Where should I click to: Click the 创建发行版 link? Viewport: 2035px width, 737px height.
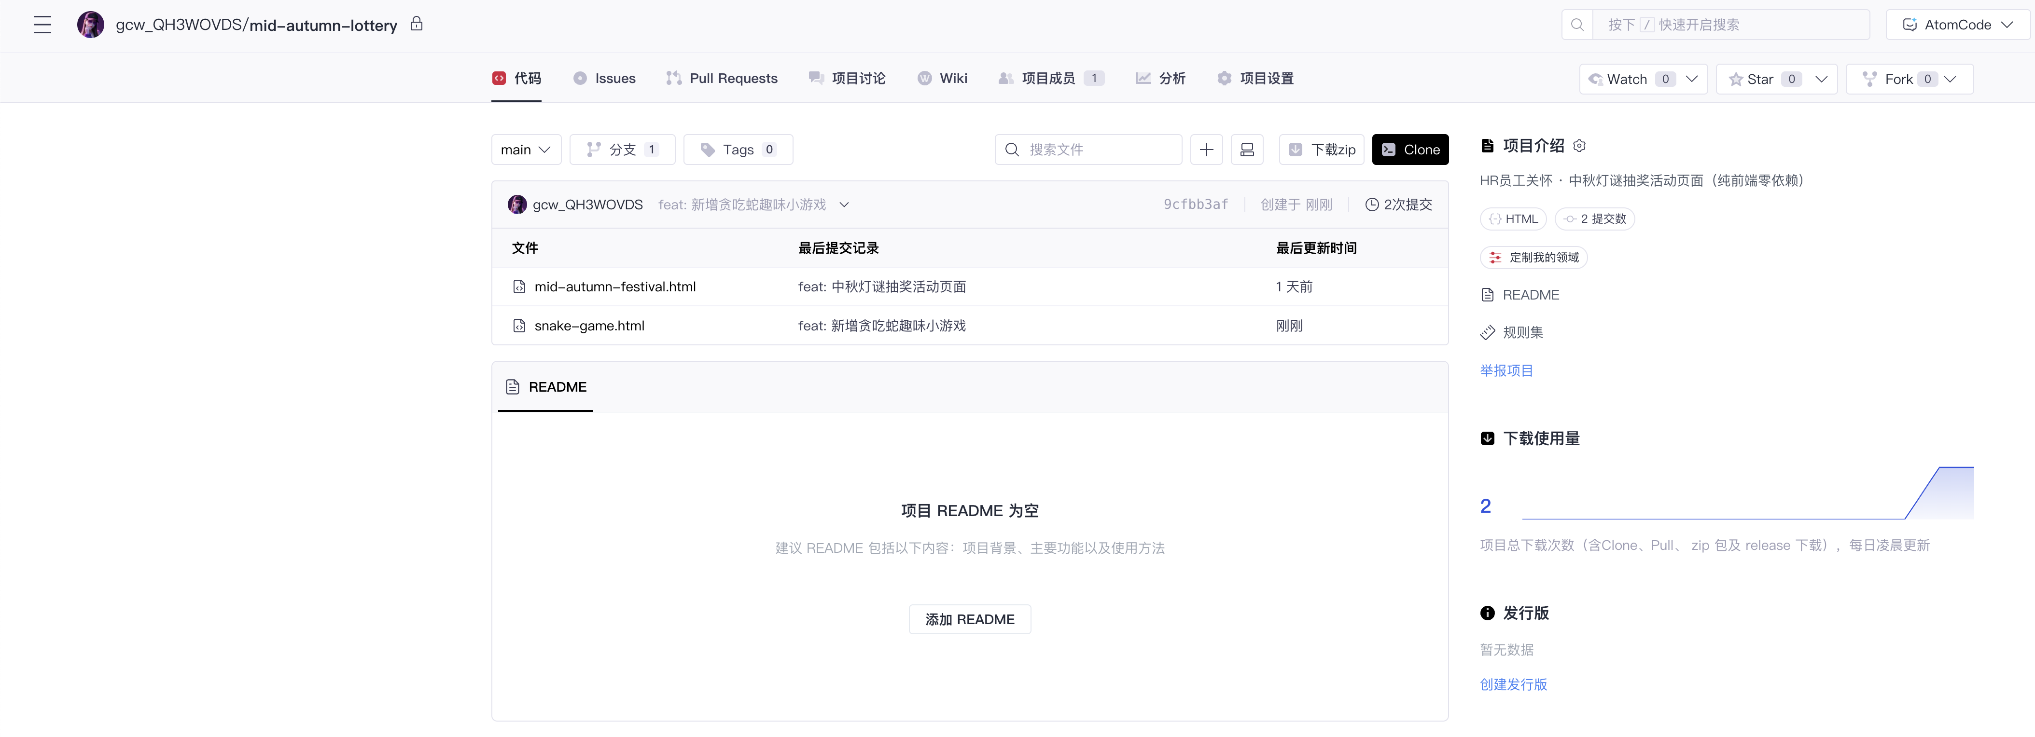point(1514,685)
